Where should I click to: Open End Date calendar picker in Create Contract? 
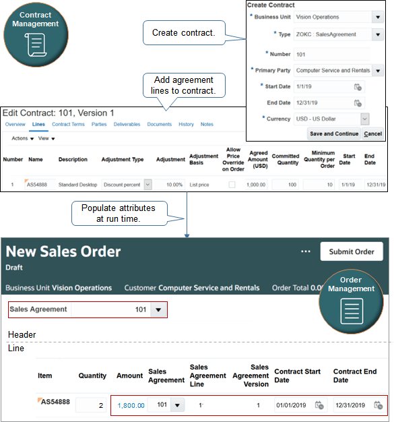358,103
